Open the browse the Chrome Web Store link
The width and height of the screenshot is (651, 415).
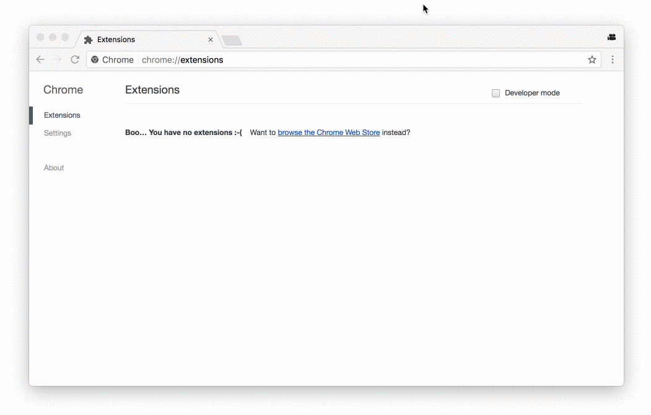[x=329, y=133]
